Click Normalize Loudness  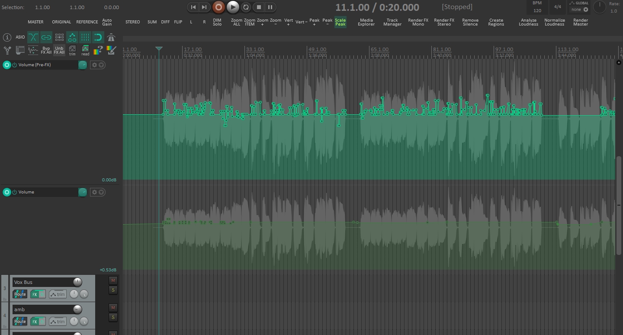pos(555,22)
